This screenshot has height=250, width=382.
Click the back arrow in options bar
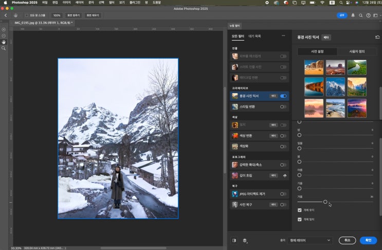tap(5, 15)
